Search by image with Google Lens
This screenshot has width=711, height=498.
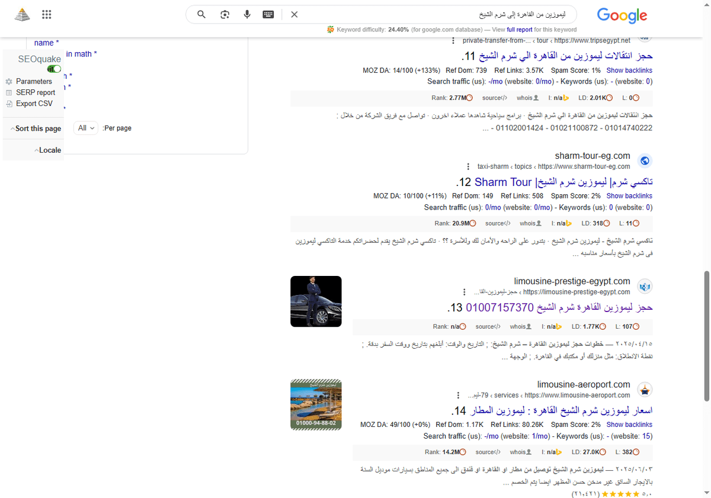pyautogui.click(x=225, y=14)
